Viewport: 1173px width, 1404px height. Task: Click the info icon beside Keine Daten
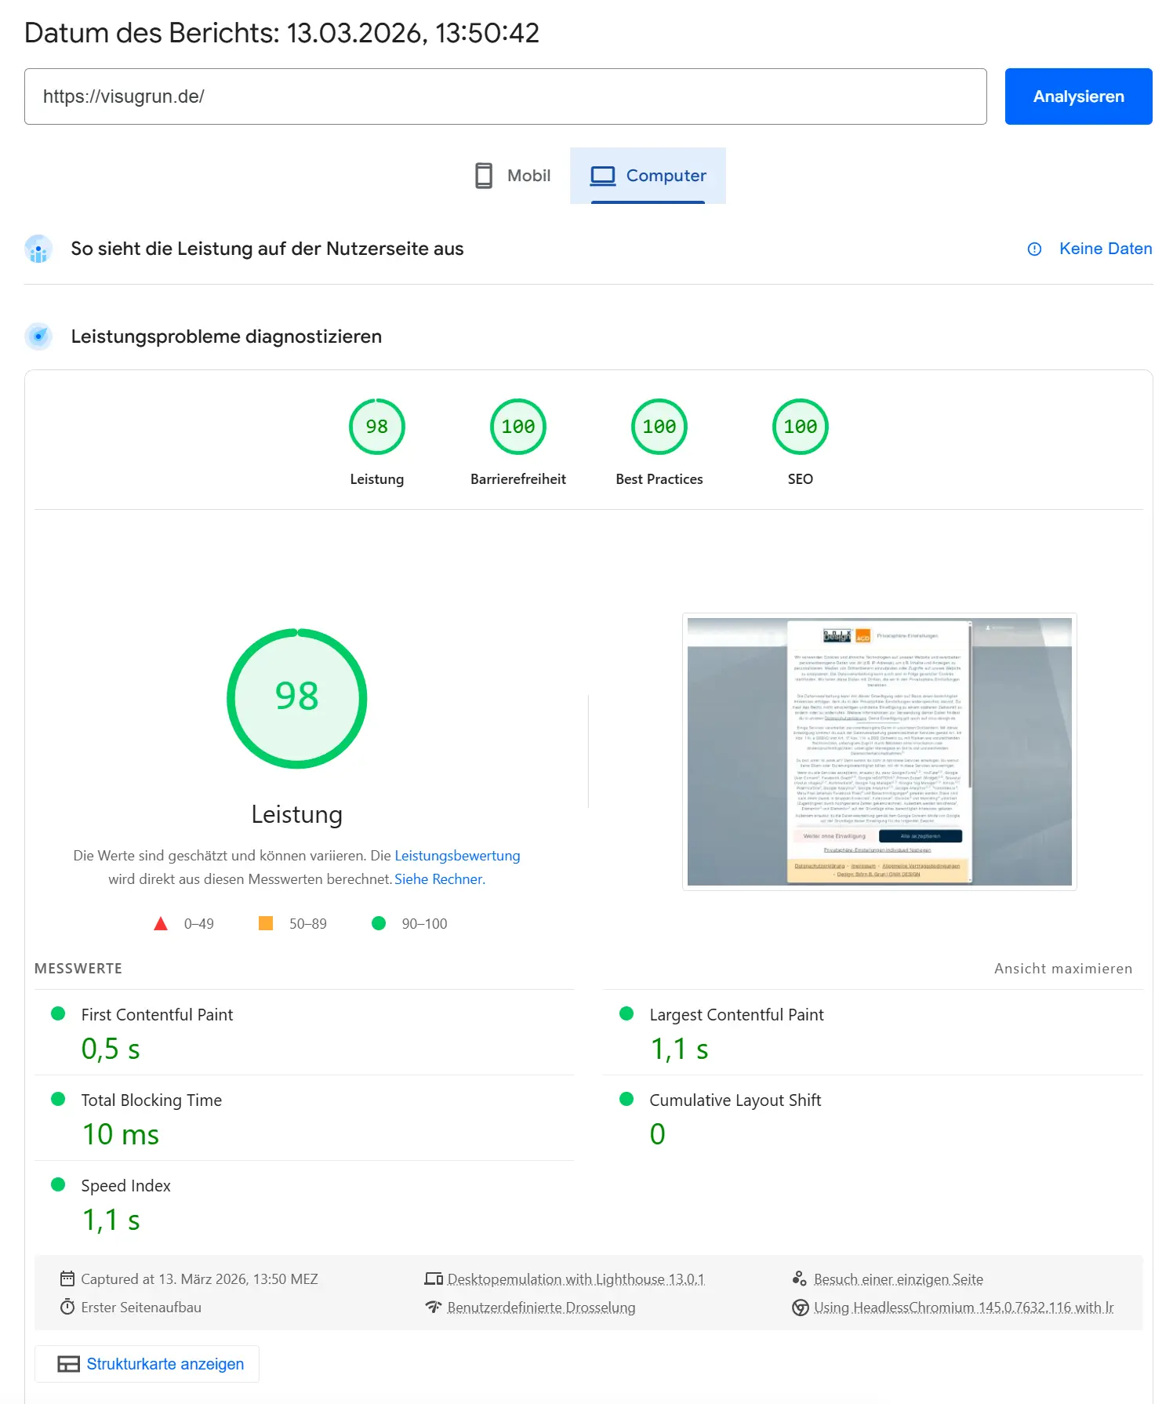tap(1034, 249)
